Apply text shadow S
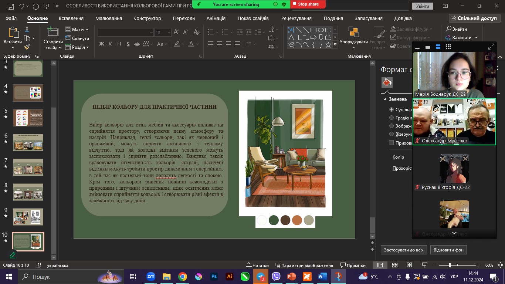Image resolution: width=505 pixels, height=284 pixels. click(128, 44)
